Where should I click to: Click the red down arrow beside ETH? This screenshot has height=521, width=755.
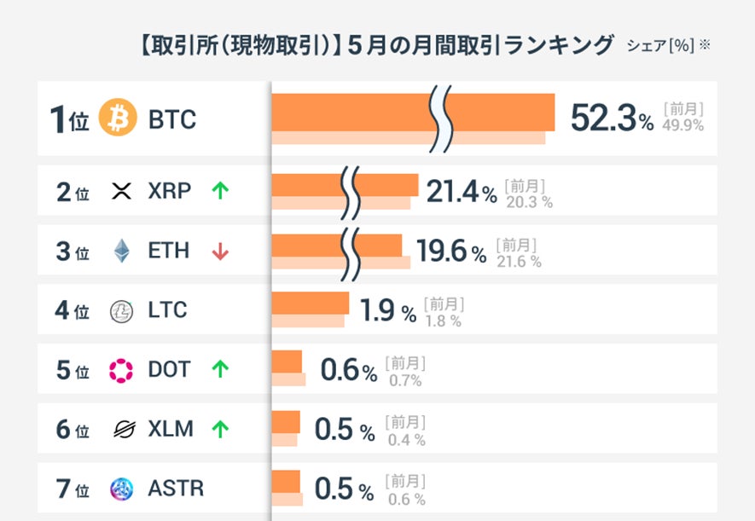coord(220,252)
